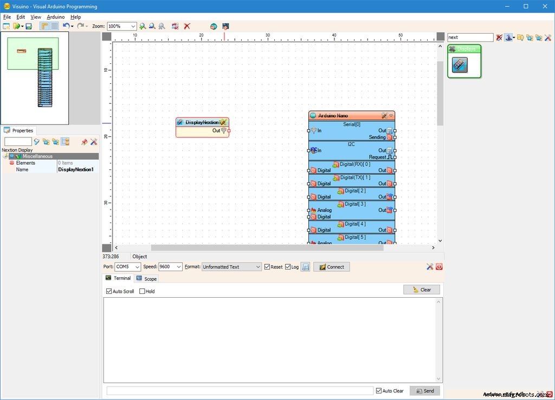This screenshot has height=400, width=555.
Task: Click the save project icon
Action: point(29,26)
